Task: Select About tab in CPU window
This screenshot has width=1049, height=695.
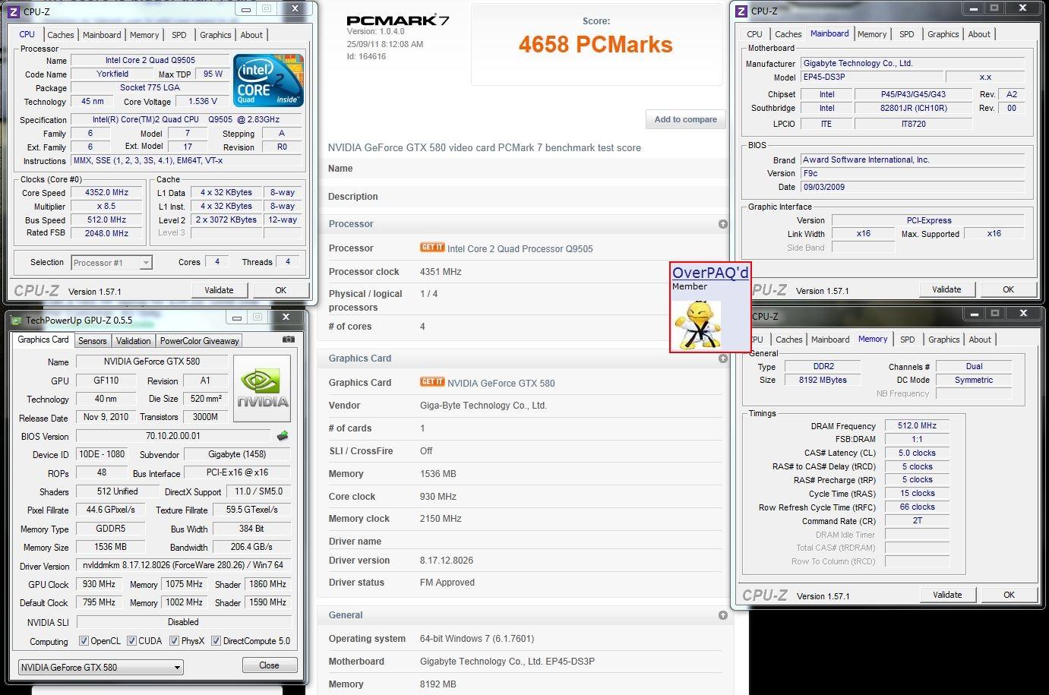Action: click(x=251, y=35)
